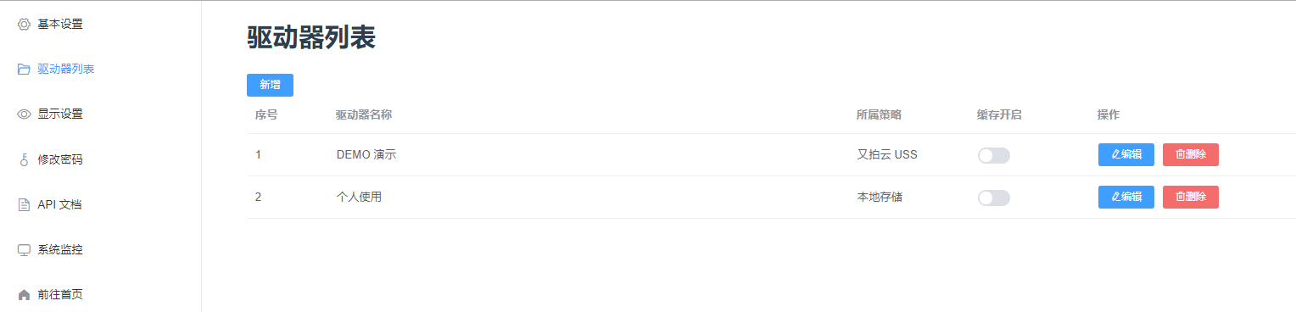Select the 个人使用 row name
The image size is (1296, 312).
(359, 198)
